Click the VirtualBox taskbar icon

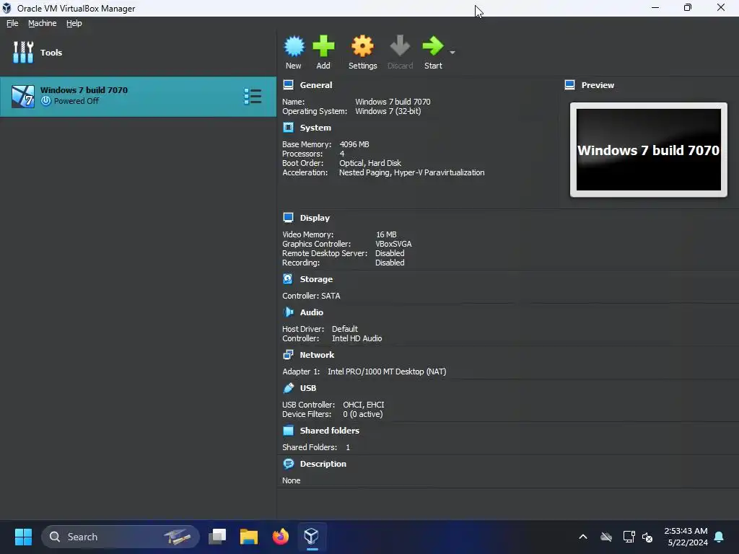(311, 537)
